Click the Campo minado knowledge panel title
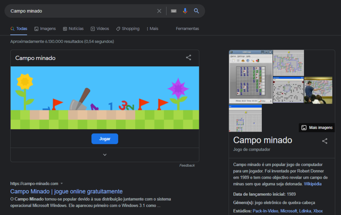 [263, 140]
